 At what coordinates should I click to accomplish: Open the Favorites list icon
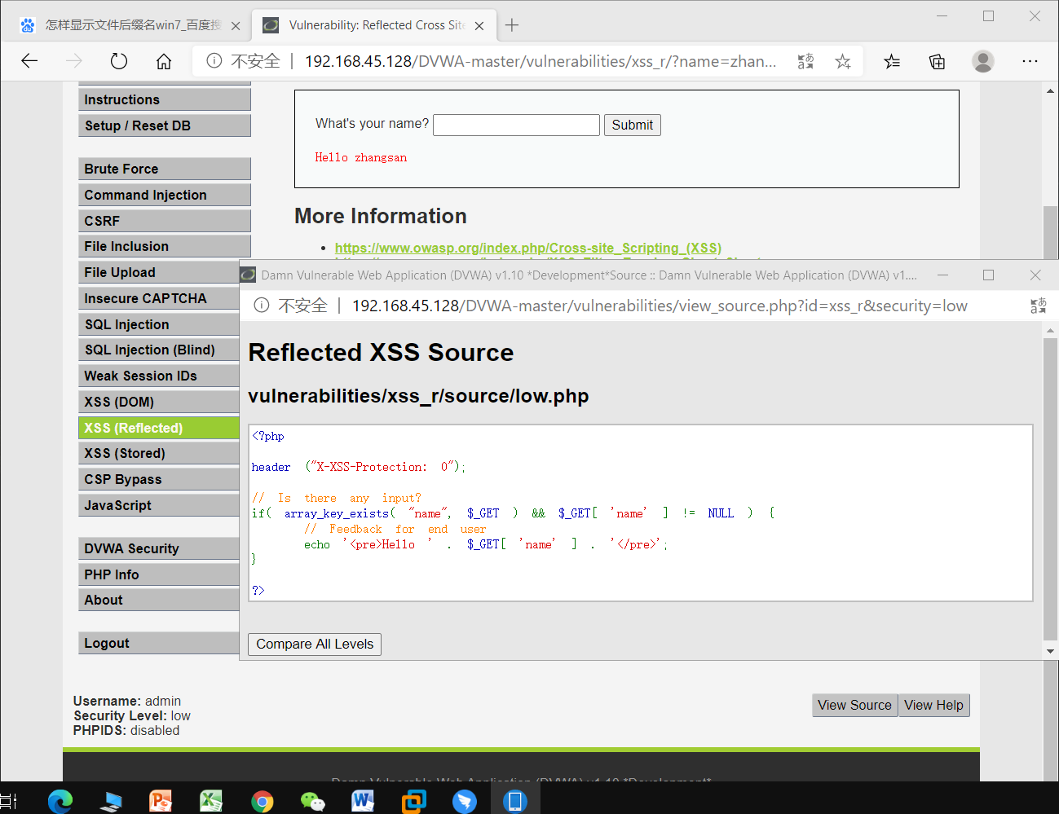tap(892, 61)
